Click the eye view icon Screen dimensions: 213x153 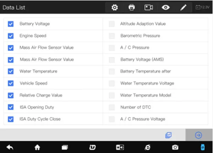tap(165, 7)
